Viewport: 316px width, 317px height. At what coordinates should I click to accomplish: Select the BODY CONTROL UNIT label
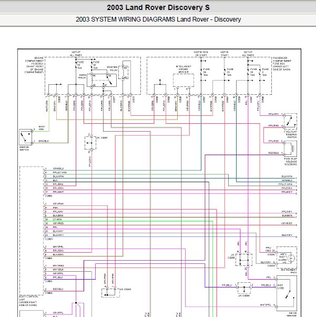click(28, 301)
